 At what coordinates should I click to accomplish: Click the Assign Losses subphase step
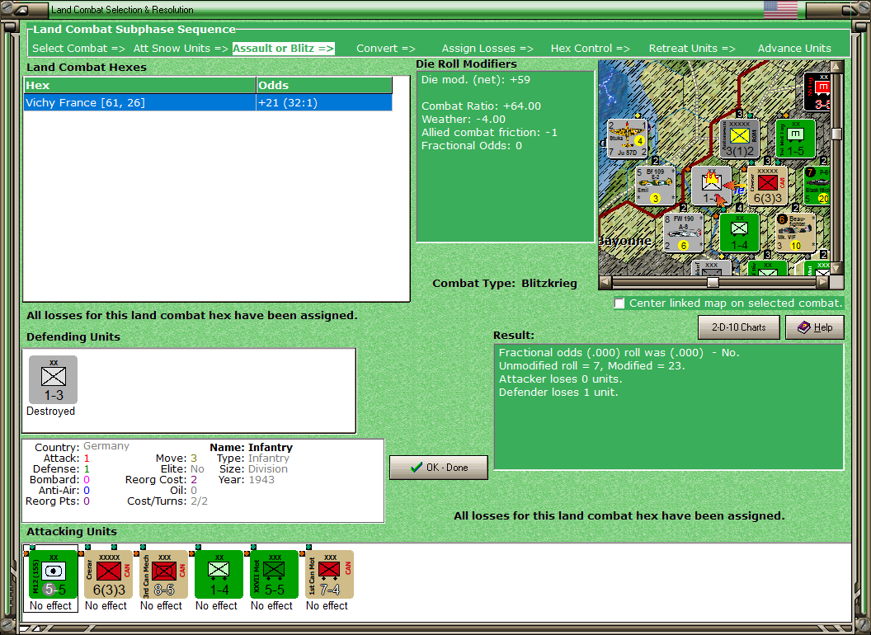(487, 49)
